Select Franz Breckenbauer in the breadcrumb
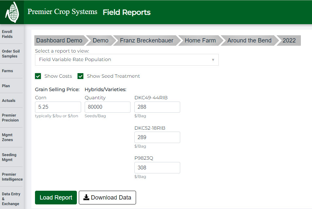Image resolution: width=312 pixels, height=209 pixels. click(x=147, y=40)
